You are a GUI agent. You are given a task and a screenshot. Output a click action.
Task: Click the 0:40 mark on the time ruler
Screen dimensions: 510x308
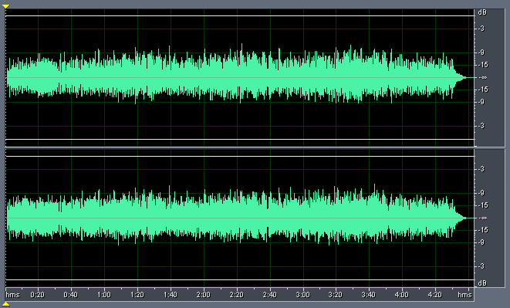(x=70, y=295)
